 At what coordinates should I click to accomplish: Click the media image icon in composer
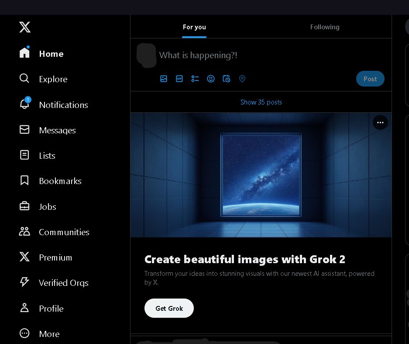(x=164, y=79)
